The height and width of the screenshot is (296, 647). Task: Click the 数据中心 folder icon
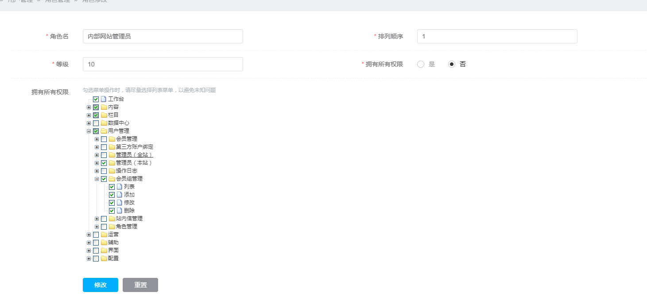click(x=104, y=123)
